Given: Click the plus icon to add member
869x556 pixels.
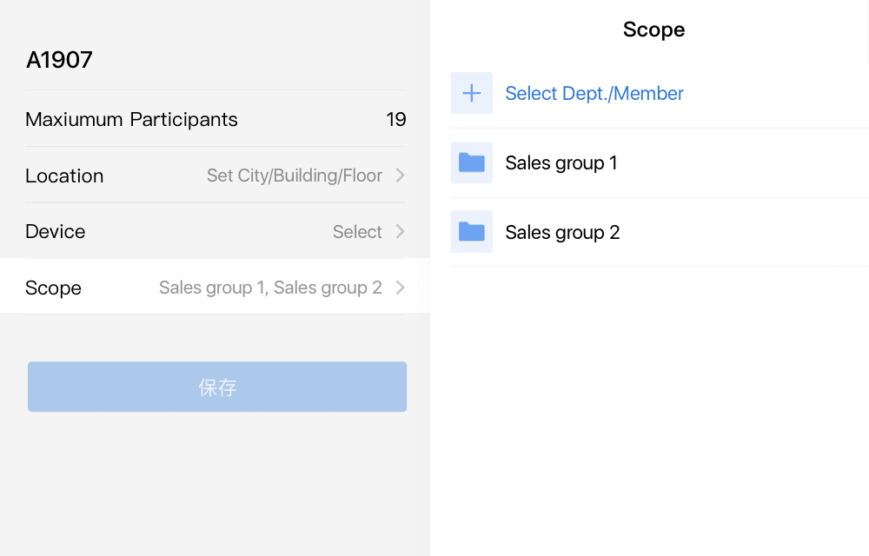Looking at the screenshot, I should 472,93.
